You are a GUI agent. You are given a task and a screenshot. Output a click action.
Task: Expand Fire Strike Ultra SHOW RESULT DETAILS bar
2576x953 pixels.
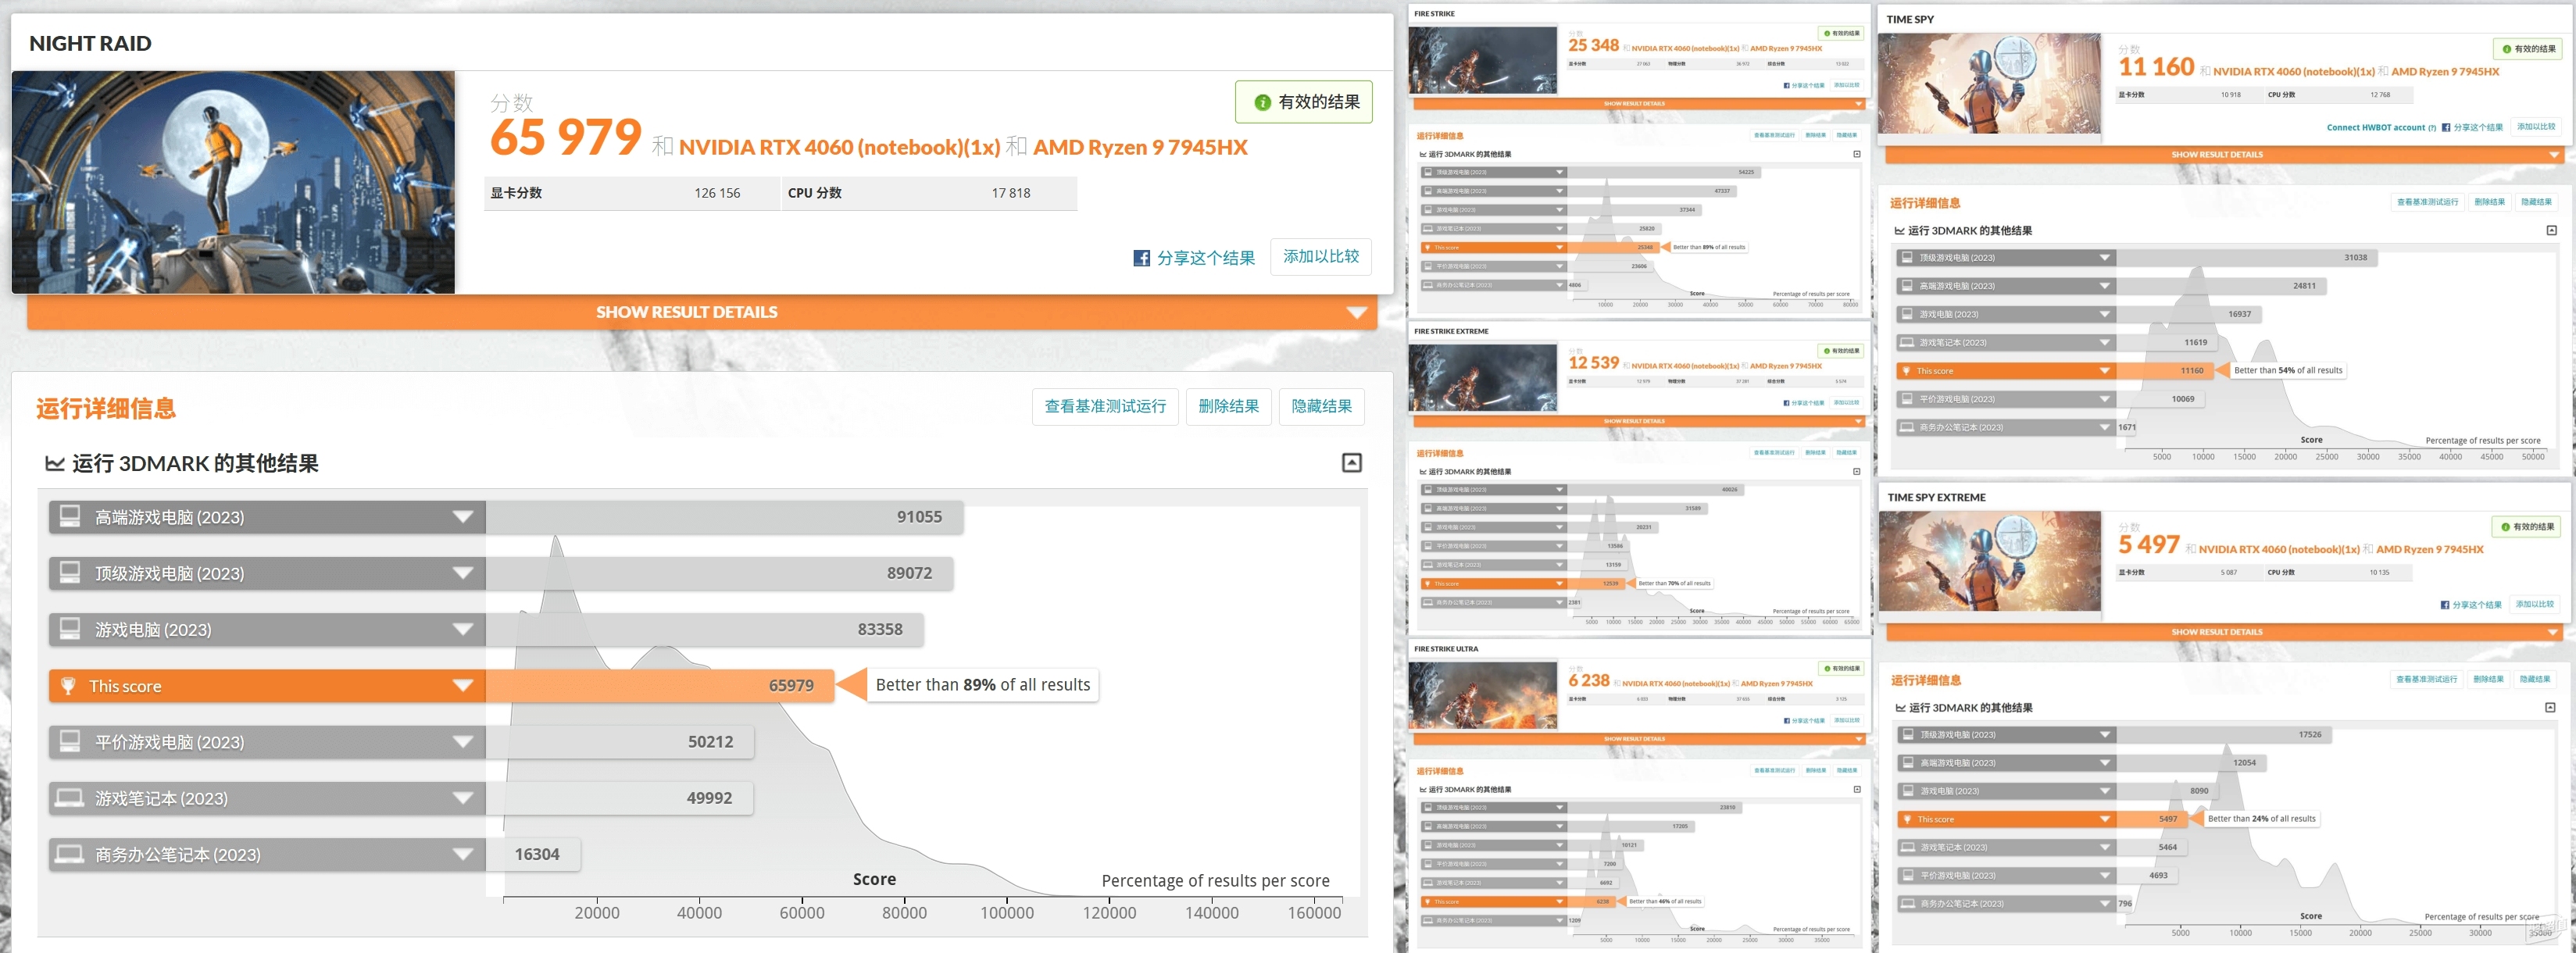coord(1638,739)
